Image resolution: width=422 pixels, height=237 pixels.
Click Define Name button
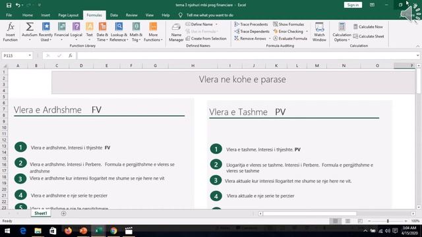coord(199,24)
